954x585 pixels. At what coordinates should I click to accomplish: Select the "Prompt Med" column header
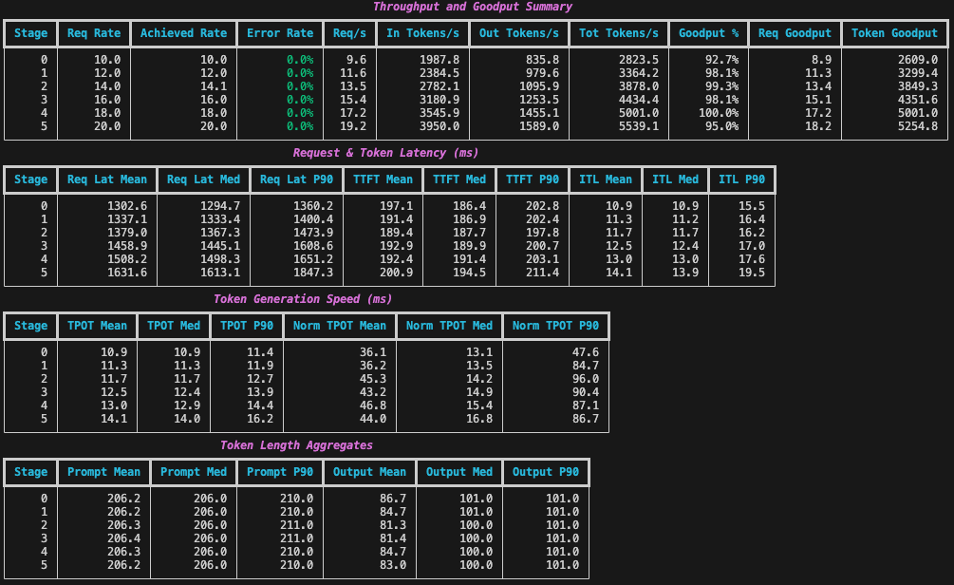[194, 472]
